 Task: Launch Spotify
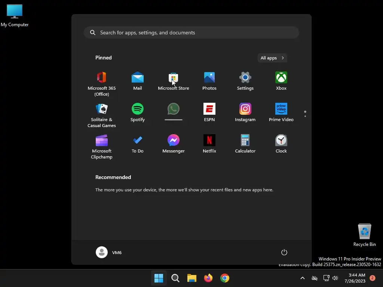[x=138, y=112]
